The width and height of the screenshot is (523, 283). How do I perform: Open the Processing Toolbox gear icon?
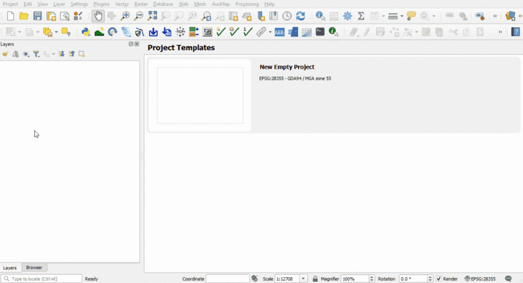[347, 16]
